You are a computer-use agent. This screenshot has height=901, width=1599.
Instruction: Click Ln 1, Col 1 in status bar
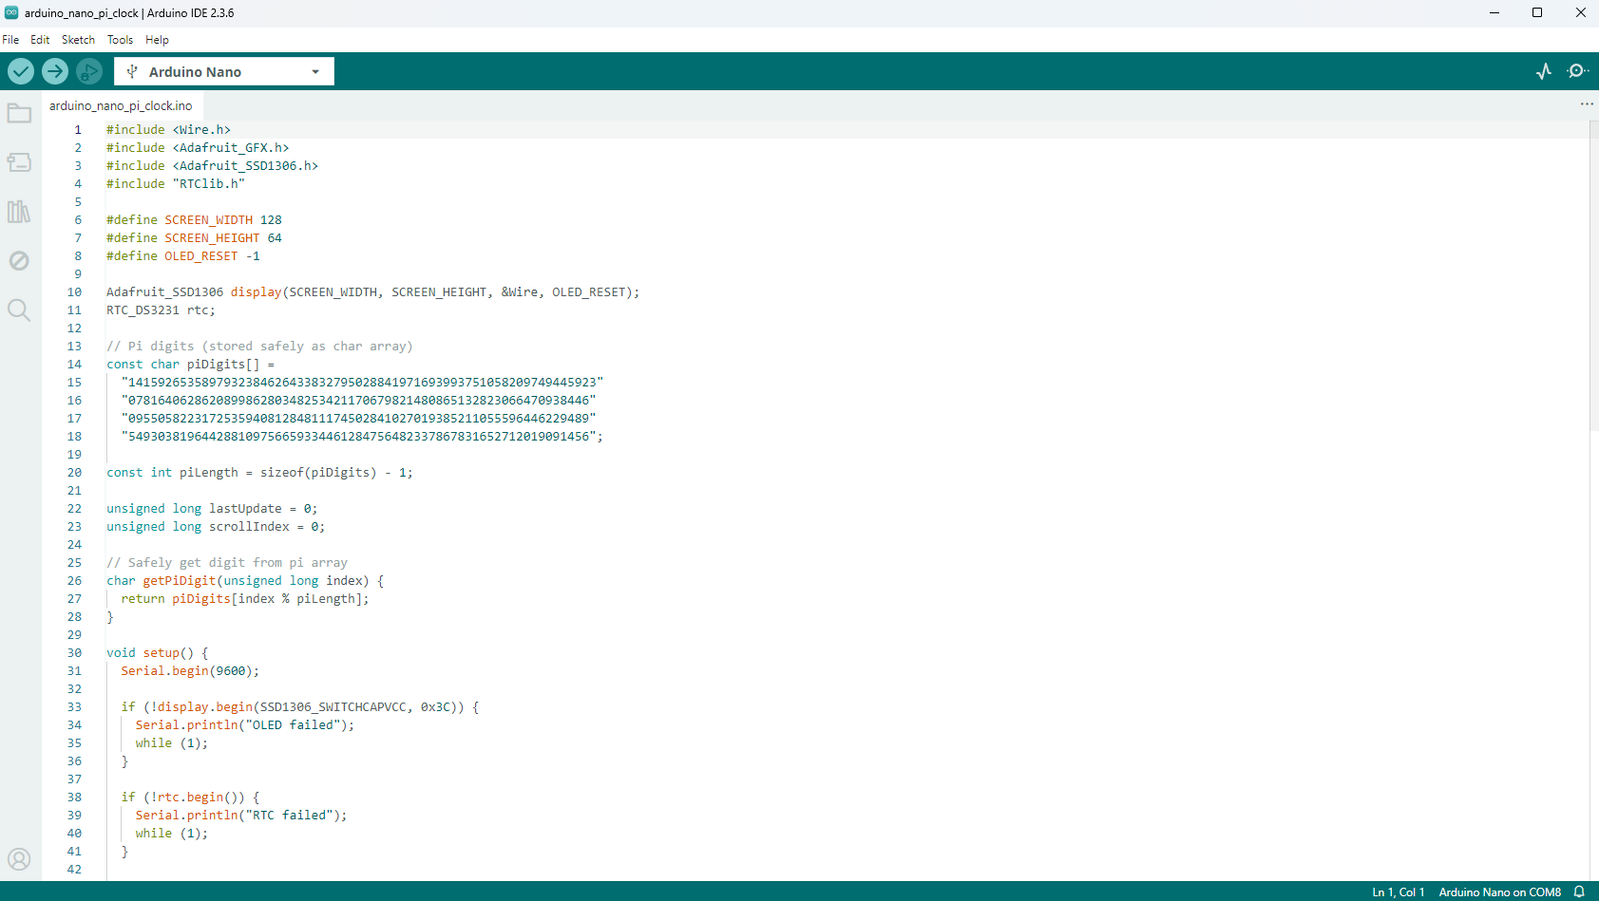[x=1398, y=892]
